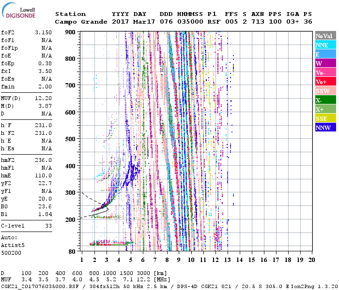Select the SSW salmon legend swatch
The height and width of the screenshot is (290, 339).
pos(325,91)
